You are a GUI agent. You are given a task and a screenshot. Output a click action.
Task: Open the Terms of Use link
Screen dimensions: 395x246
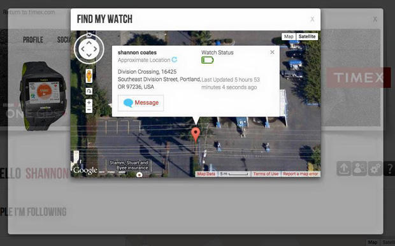pos(266,174)
